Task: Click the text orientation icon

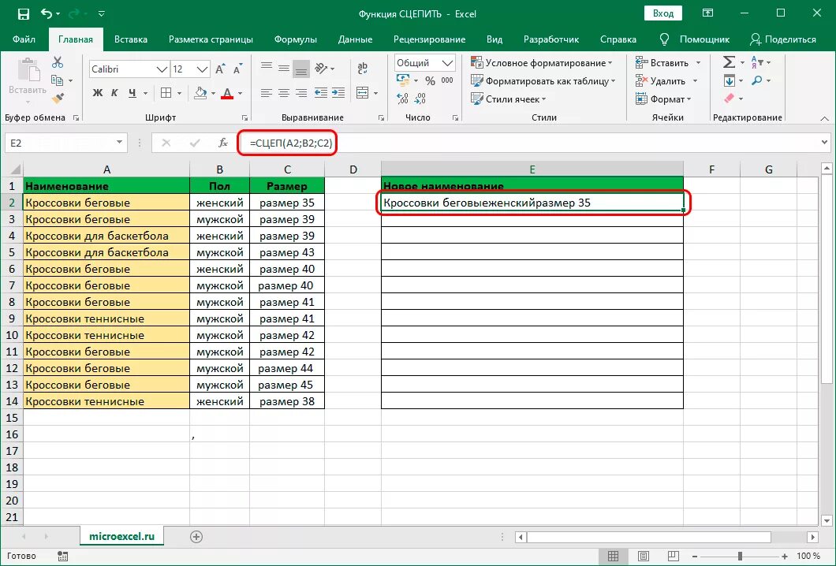Action: (x=320, y=69)
